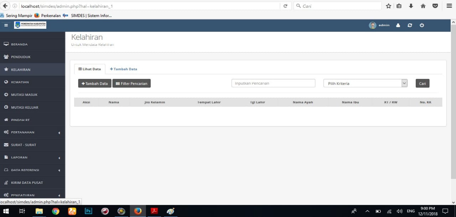Open the Pilih Kriteria dropdown

pos(365,83)
